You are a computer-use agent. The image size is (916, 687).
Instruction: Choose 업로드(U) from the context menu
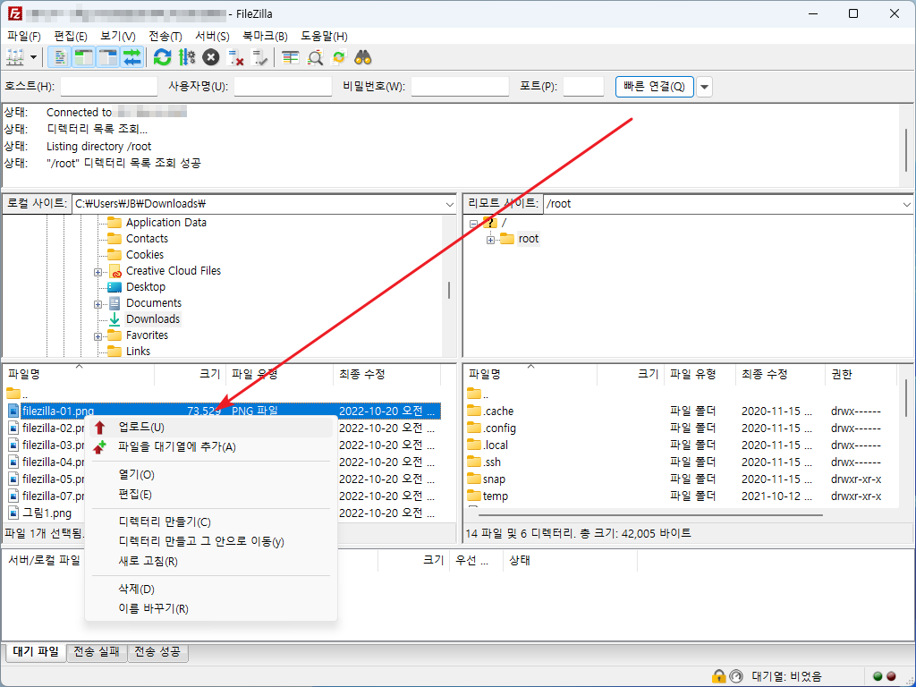[x=210, y=428]
